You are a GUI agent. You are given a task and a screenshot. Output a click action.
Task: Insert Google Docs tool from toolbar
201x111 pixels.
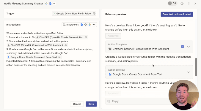tap(82, 25)
